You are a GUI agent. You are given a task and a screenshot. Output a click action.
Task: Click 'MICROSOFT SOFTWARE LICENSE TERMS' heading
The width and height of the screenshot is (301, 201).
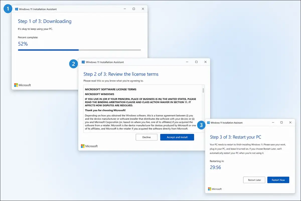111,89
